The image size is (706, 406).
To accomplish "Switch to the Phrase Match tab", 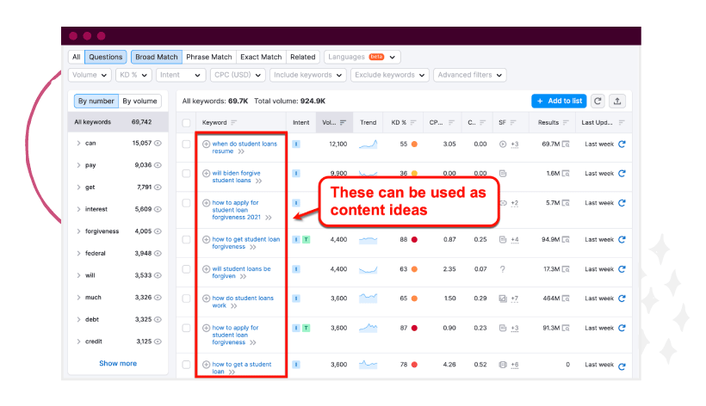I will [208, 57].
